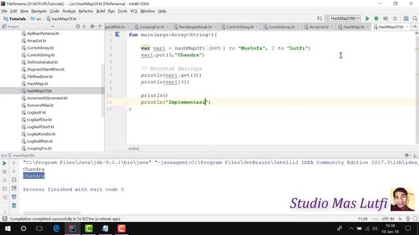419x235 pixels.
Task: Click src breadcrumb in navigation bar
Action: pos(36,19)
